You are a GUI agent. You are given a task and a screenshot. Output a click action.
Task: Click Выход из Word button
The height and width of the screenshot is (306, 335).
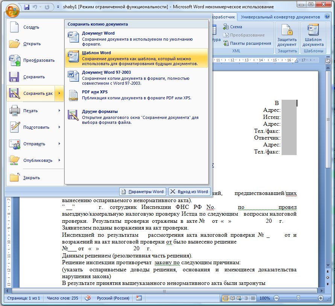point(189,192)
